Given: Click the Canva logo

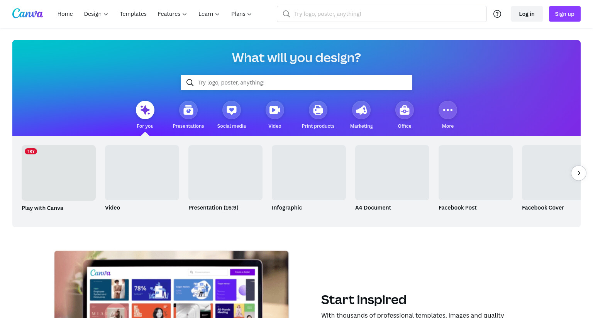Looking at the screenshot, I should (x=28, y=14).
